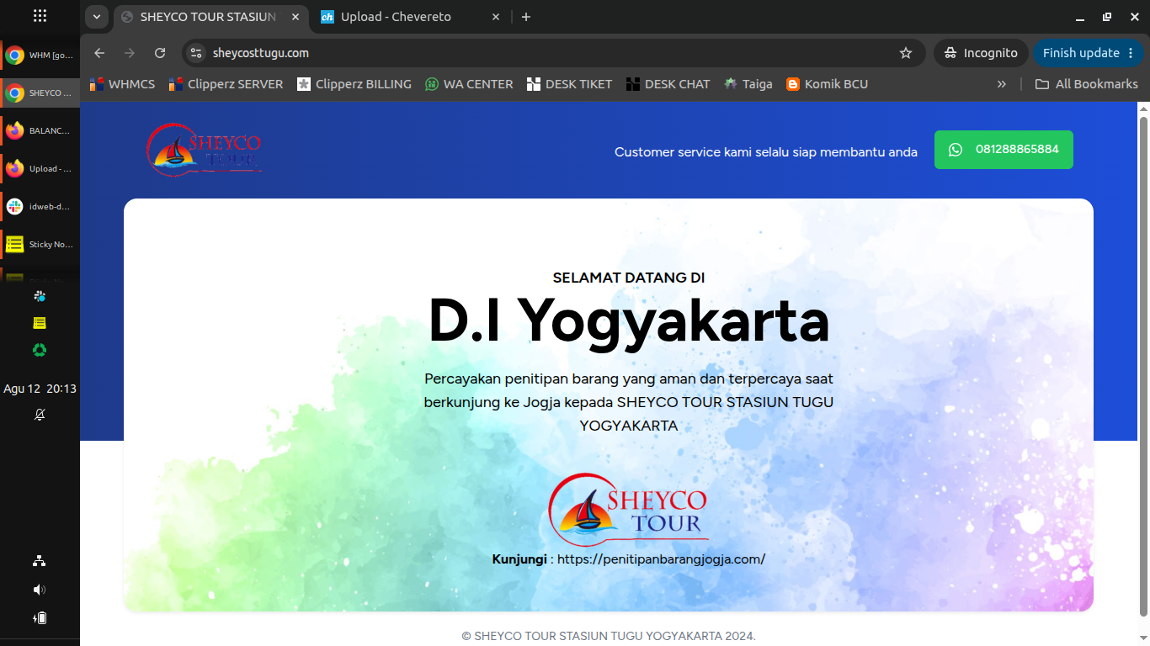Click the SHEYCO TOUR logo above Kunjungi
This screenshot has width=1150, height=646.
[628, 510]
